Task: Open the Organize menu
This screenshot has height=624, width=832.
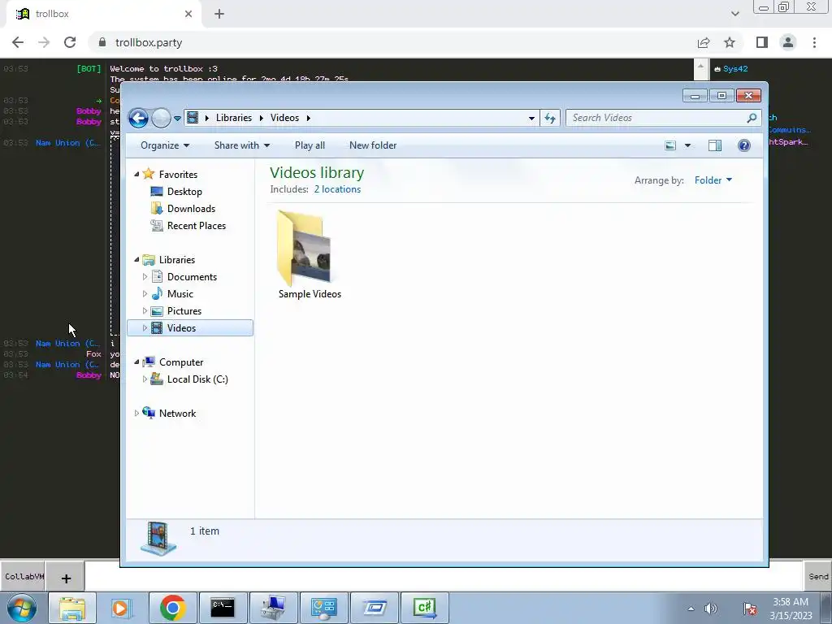Action: [164, 145]
